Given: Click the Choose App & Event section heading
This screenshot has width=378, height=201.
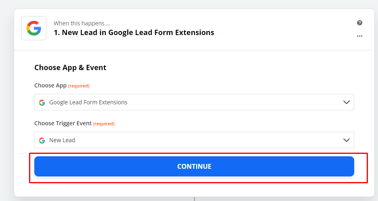Looking at the screenshot, I should 70,68.
